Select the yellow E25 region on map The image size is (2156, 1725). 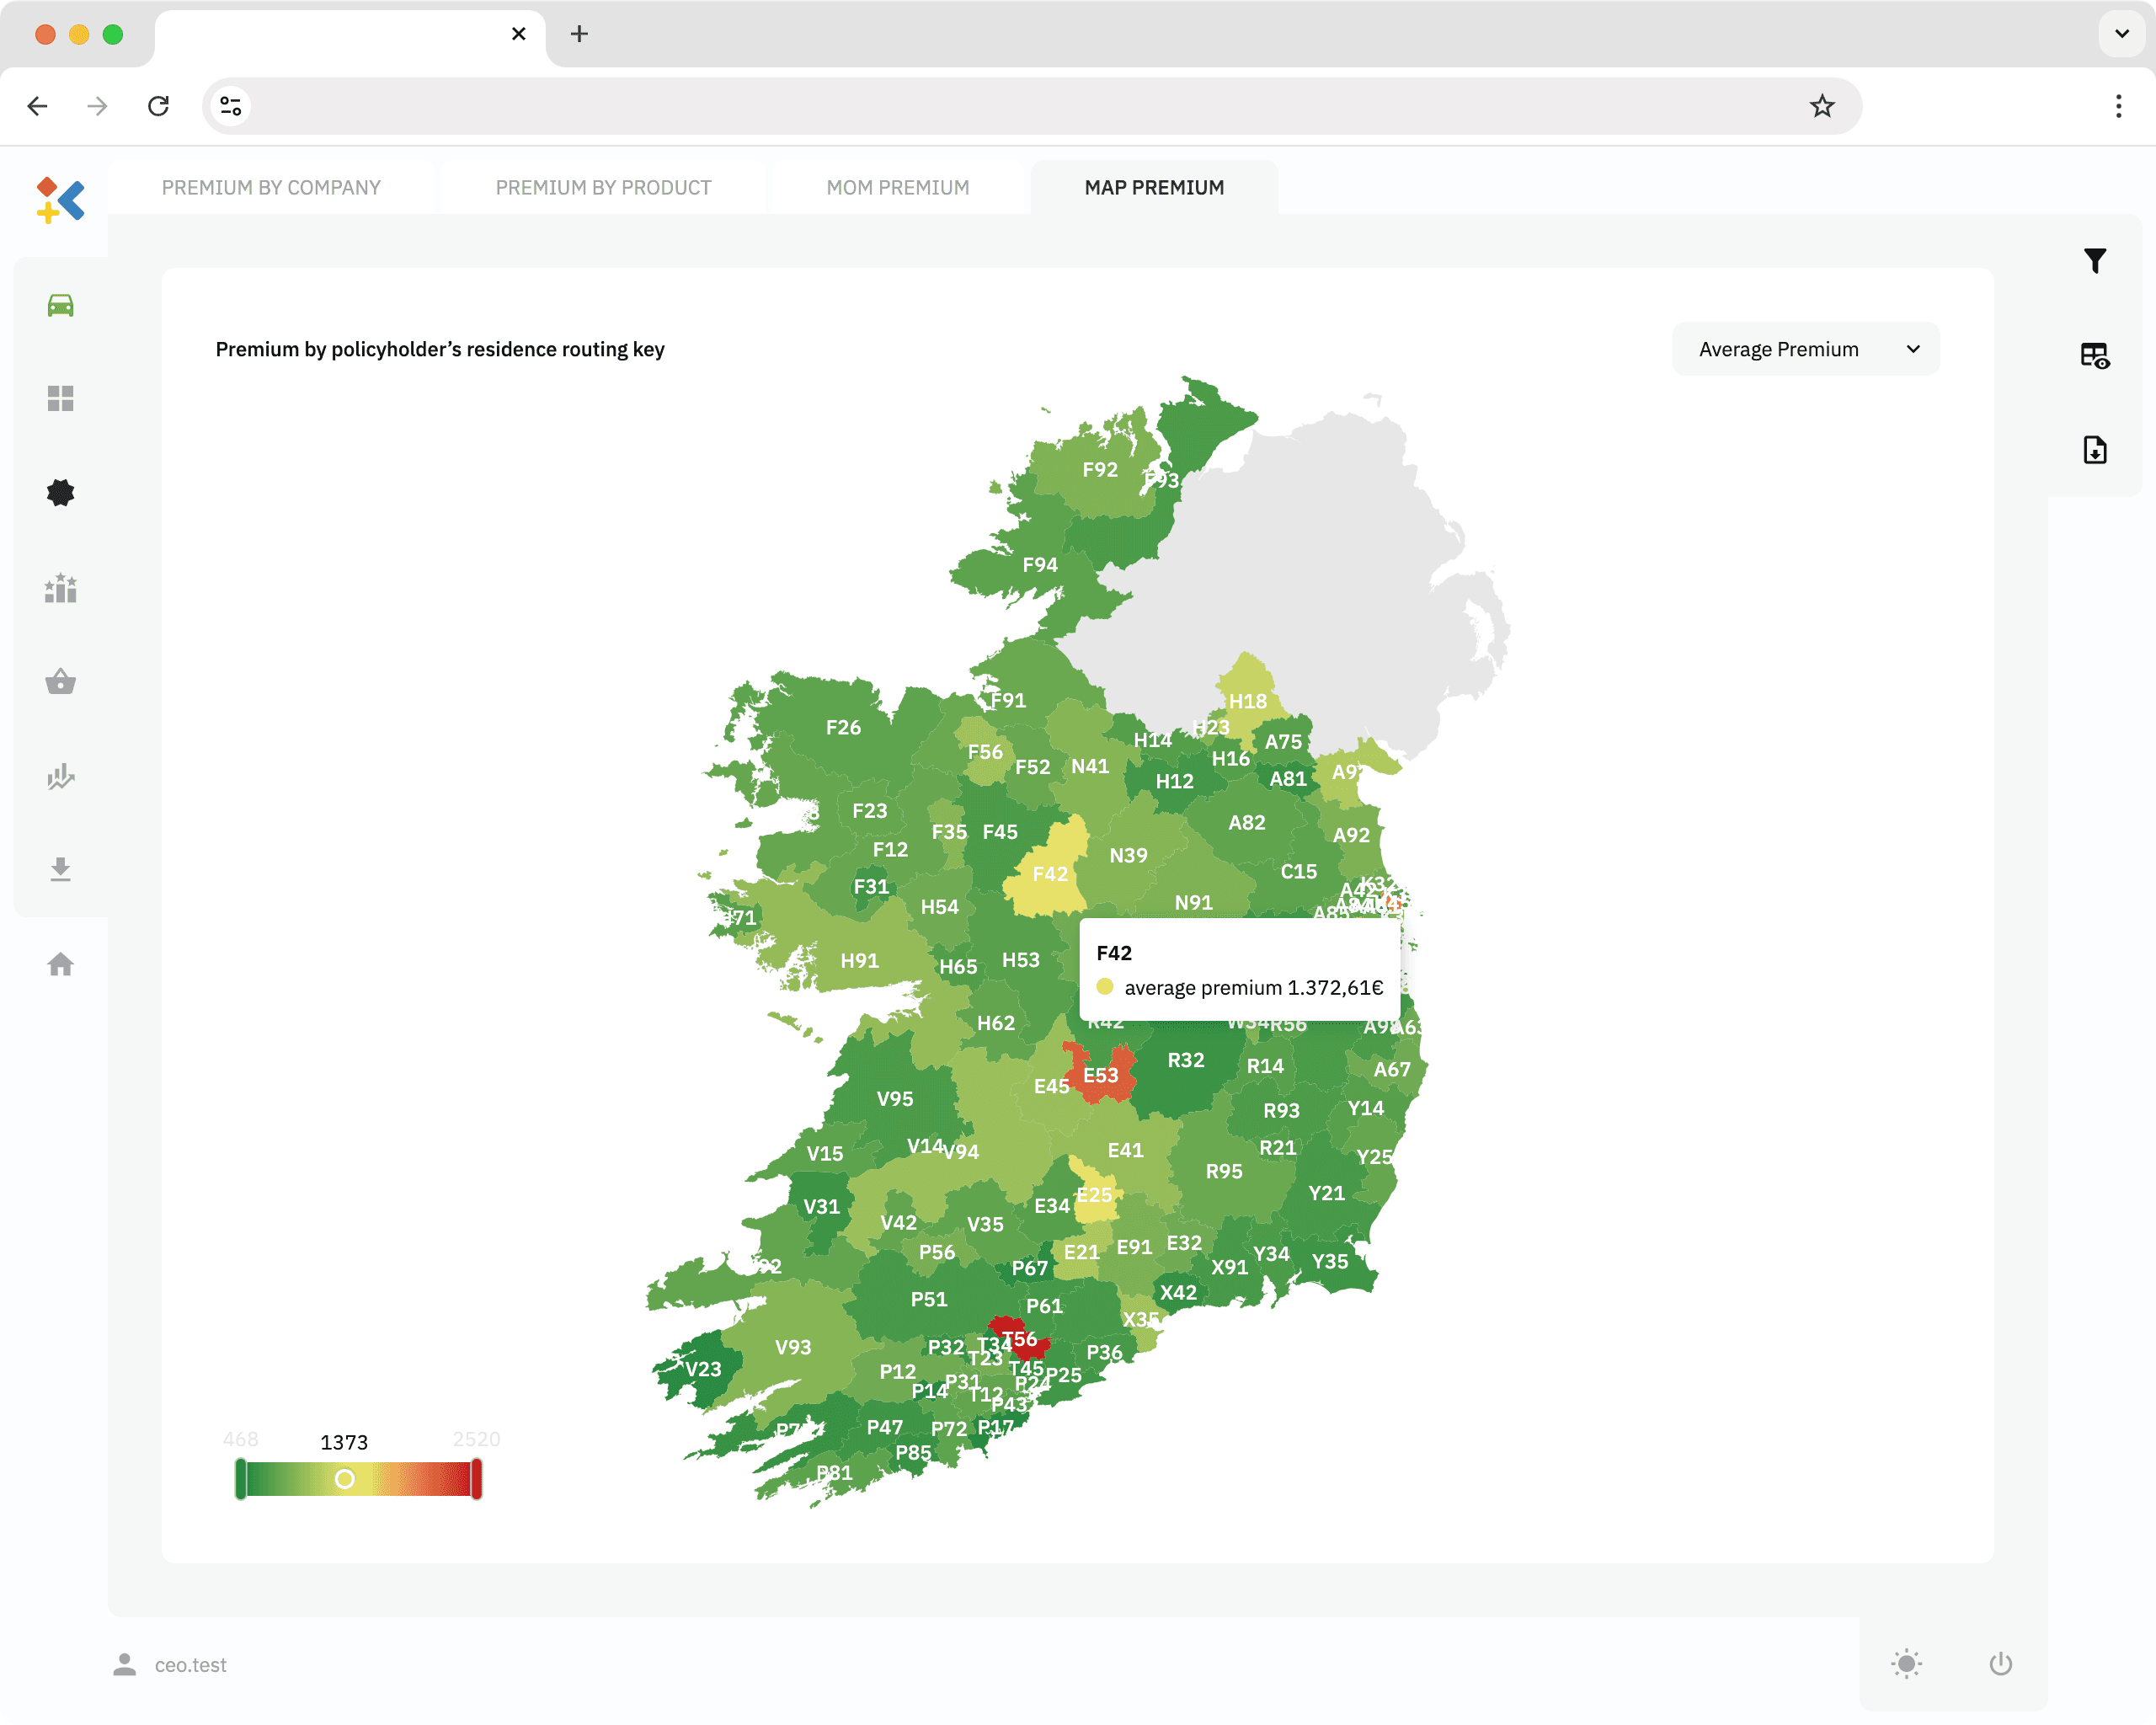[x=1094, y=1194]
